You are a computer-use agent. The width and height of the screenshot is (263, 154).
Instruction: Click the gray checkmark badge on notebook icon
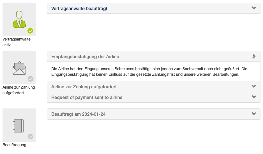[x=31, y=136]
